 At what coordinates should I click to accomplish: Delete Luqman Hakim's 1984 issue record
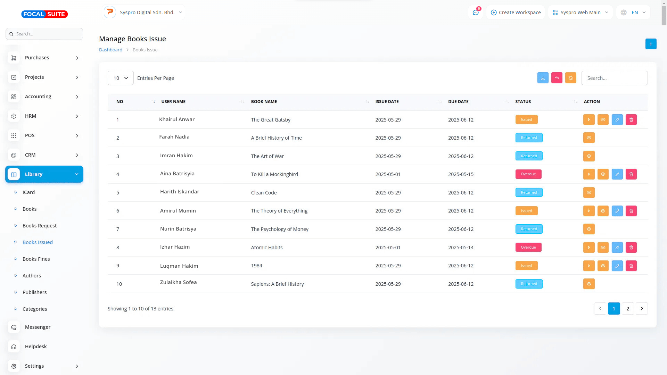pyautogui.click(x=631, y=266)
